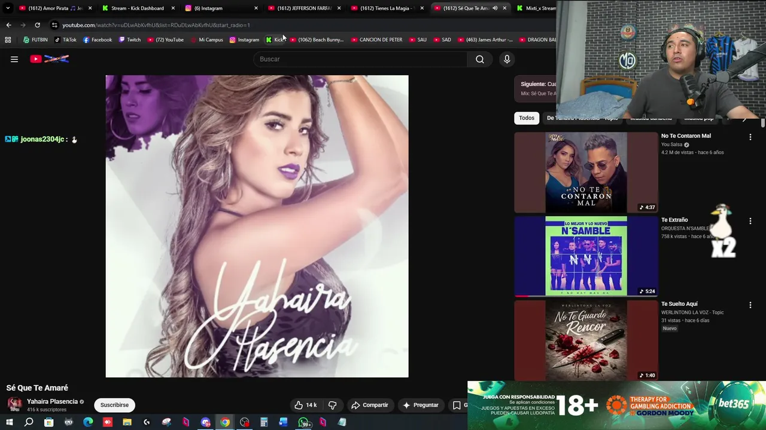Screen dimensions: 766x430
Task: Click the Yahaira Plasencia channel avatar
Action: (x=14, y=404)
